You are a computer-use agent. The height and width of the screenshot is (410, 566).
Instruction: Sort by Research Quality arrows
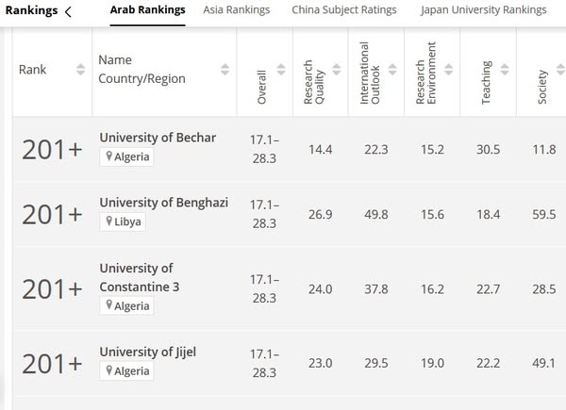(x=337, y=69)
